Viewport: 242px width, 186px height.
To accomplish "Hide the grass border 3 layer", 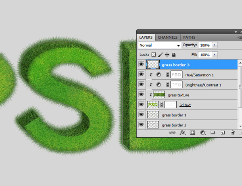I will [x=141, y=64].
